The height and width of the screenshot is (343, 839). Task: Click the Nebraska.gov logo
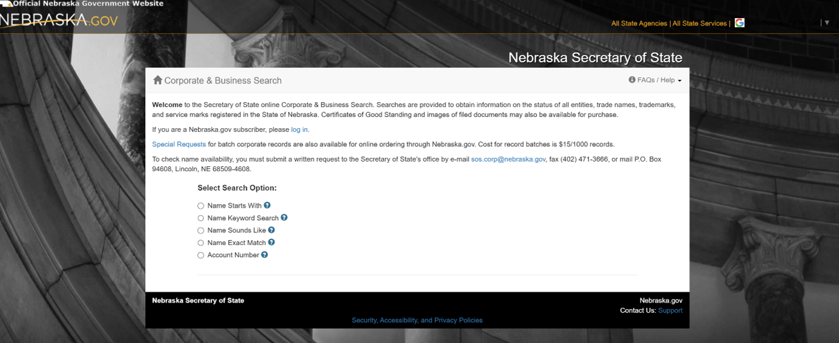[59, 20]
